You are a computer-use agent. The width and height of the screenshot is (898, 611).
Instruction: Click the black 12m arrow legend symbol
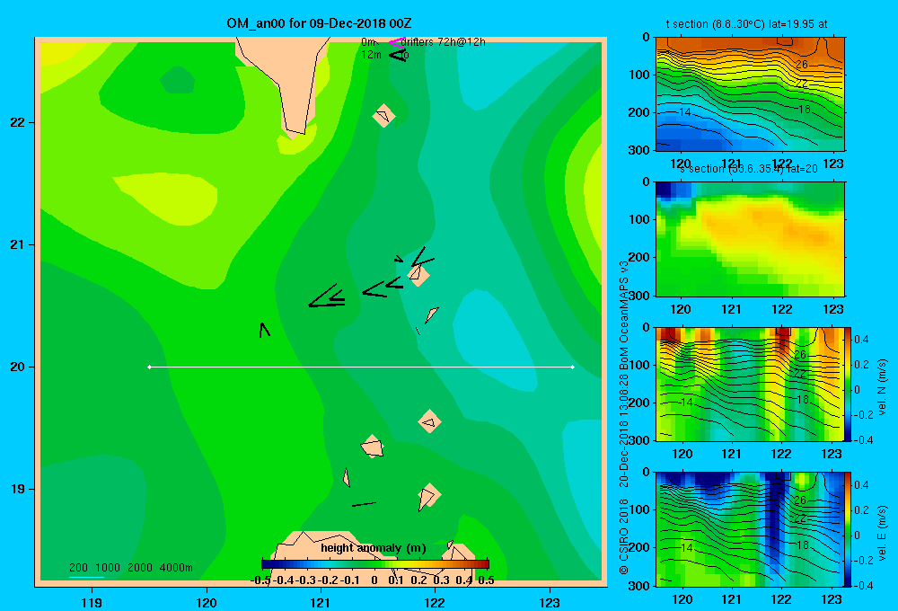(398, 55)
